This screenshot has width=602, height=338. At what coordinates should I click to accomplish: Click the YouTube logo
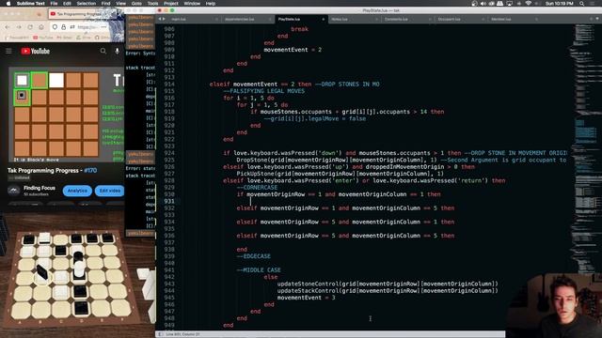point(36,51)
